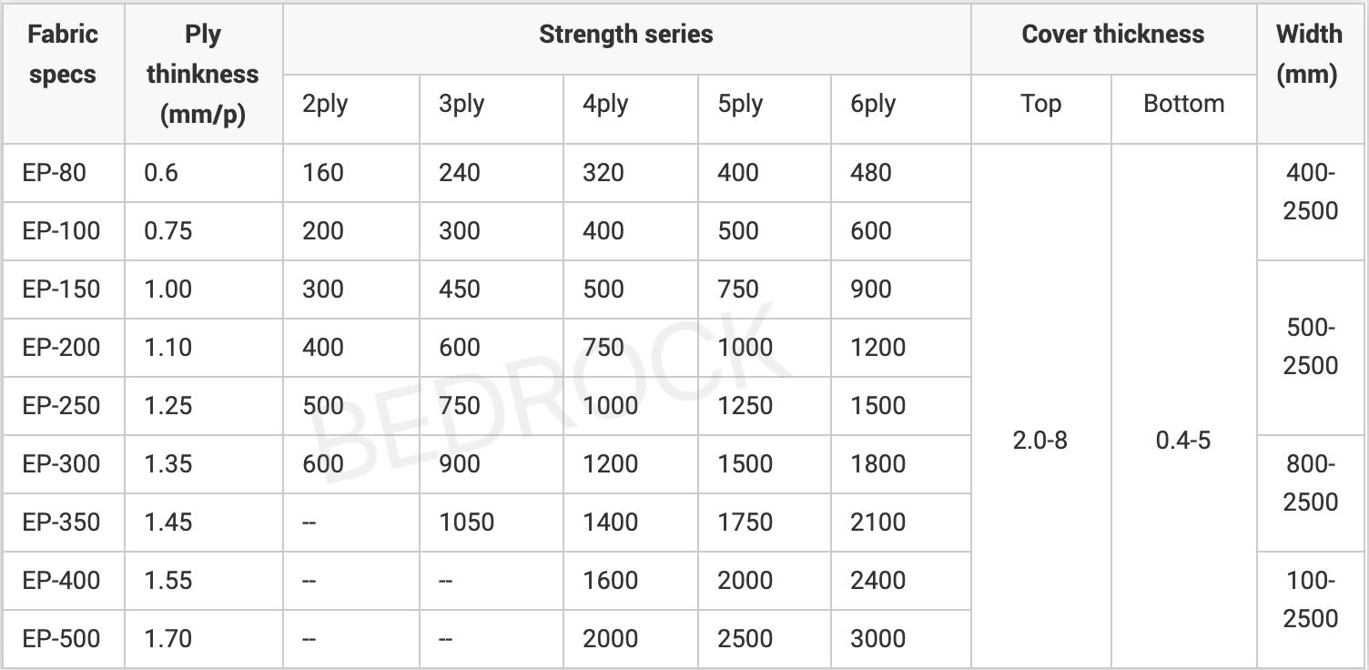Image resolution: width=1369 pixels, height=670 pixels.
Task: Click the Width (mm) header
Action: click(1309, 54)
